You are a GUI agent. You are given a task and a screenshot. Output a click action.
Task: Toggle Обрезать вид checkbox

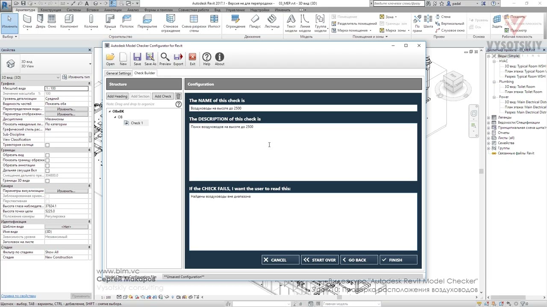click(47, 155)
